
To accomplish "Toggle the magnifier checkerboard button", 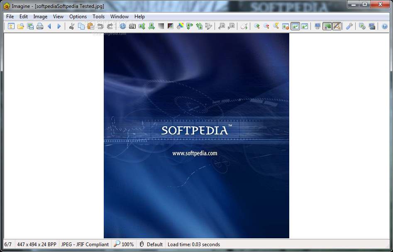I will pos(337,26).
